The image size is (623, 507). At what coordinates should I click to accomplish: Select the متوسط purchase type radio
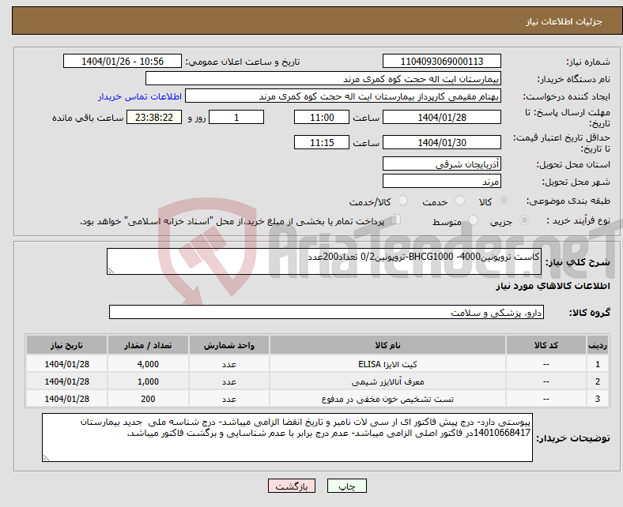[473, 220]
